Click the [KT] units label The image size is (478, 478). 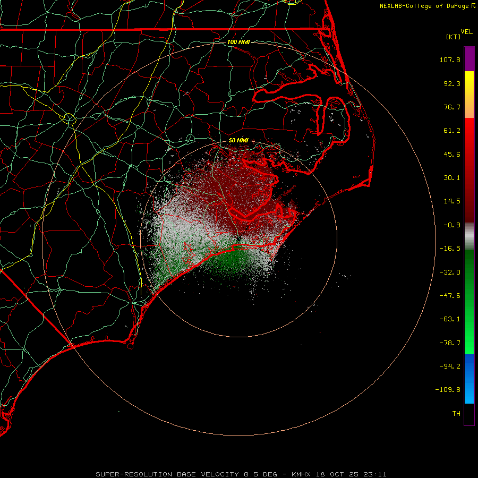tap(453, 37)
